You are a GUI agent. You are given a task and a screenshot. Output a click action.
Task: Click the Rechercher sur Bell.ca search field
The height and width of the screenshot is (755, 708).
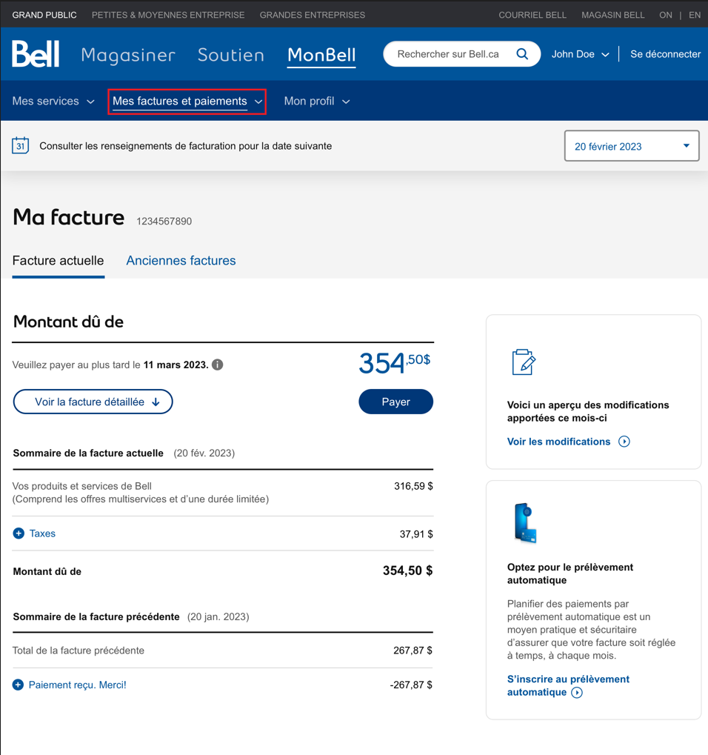[x=448, y=54]
